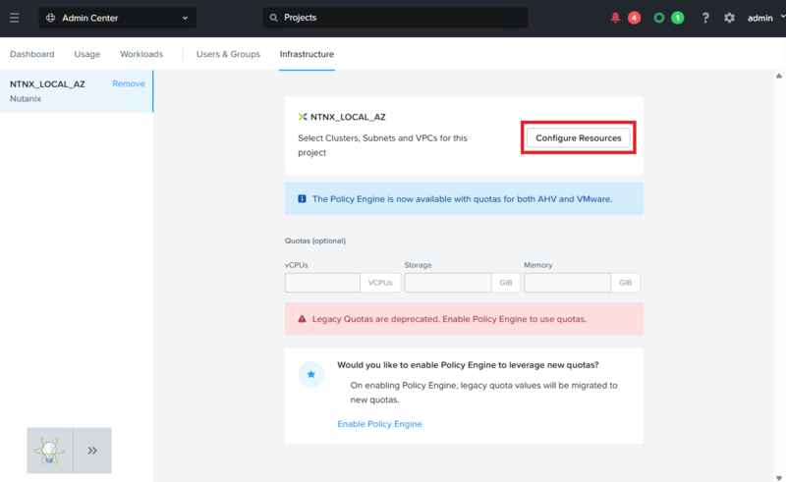This screenshot has width=786, height=482.
Task: Click Nutanix X logo beside NTNX_LOCAL_AZ heading
Action: point(303,117)
